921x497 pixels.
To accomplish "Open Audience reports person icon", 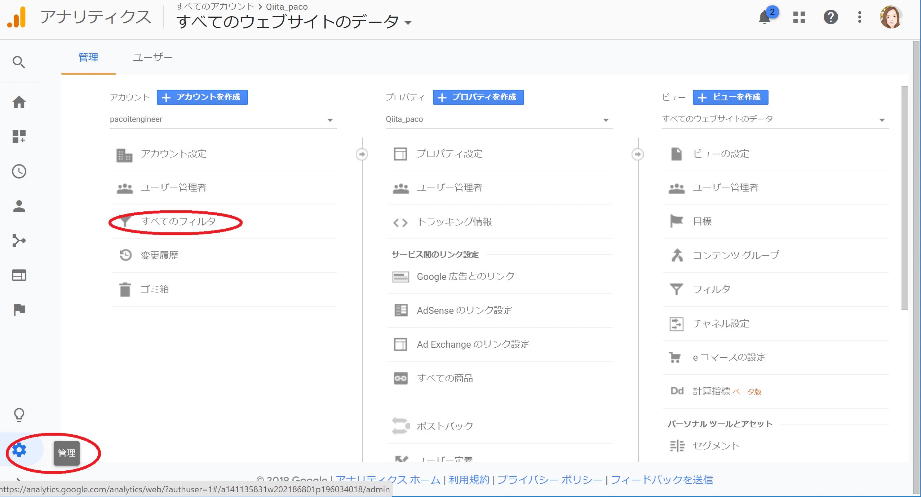I will [19, 206].
